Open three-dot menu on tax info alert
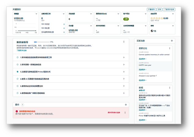Viewport: 194px width, 137px height. point(125,113)
